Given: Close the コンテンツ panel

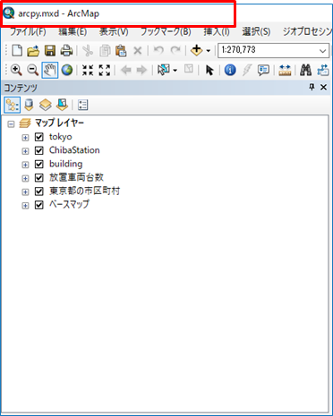Looking at the screenshot, I should [323, 87].
